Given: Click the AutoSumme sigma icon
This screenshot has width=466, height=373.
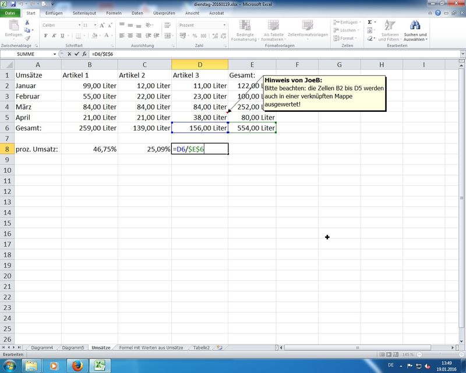Looking at the screenshot, I should point(370,22).
